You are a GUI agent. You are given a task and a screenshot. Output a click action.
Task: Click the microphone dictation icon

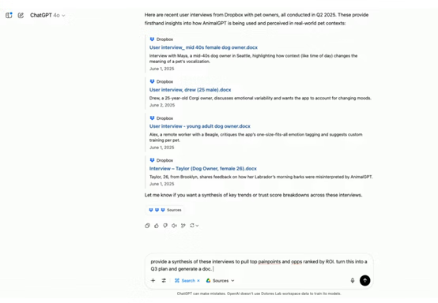pyautogui.click(x=353, y=280)
